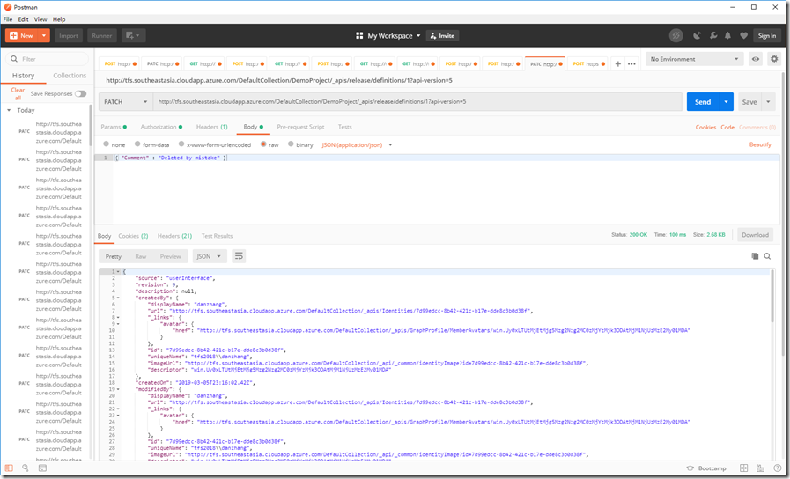The height and width of the screenshot is (479, 790).
Task: Open the File menu
Action: point(8,19)
